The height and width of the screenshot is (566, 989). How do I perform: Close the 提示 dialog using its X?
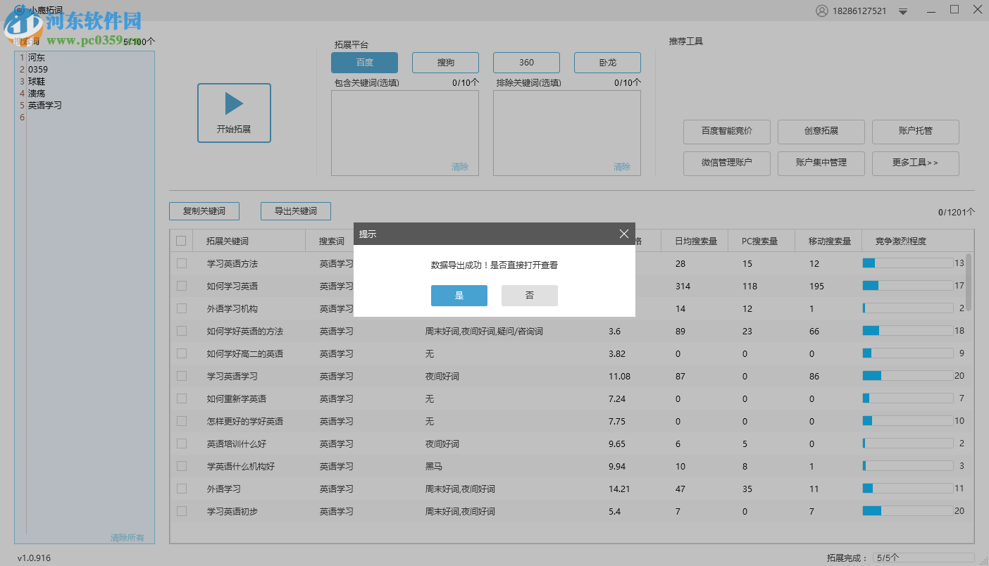coord(623,233)
